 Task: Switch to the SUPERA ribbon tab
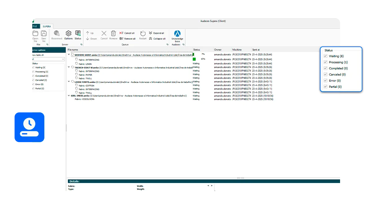click(x=47, y=26)
